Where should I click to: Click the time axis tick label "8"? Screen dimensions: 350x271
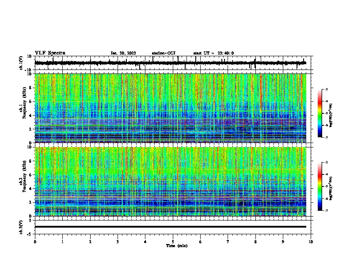pyautogui.click(x=255, y=242)
